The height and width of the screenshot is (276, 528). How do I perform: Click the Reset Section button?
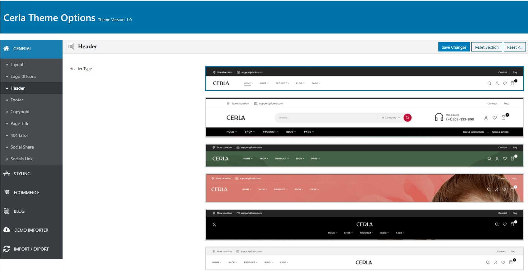[x=487, y=47]
